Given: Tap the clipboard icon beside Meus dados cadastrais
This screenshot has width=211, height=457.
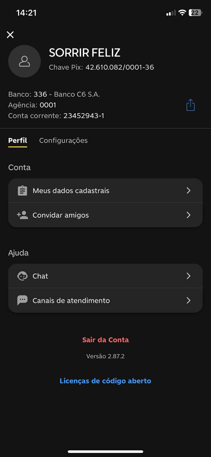Looking at the screenshot, I should 22,191.
